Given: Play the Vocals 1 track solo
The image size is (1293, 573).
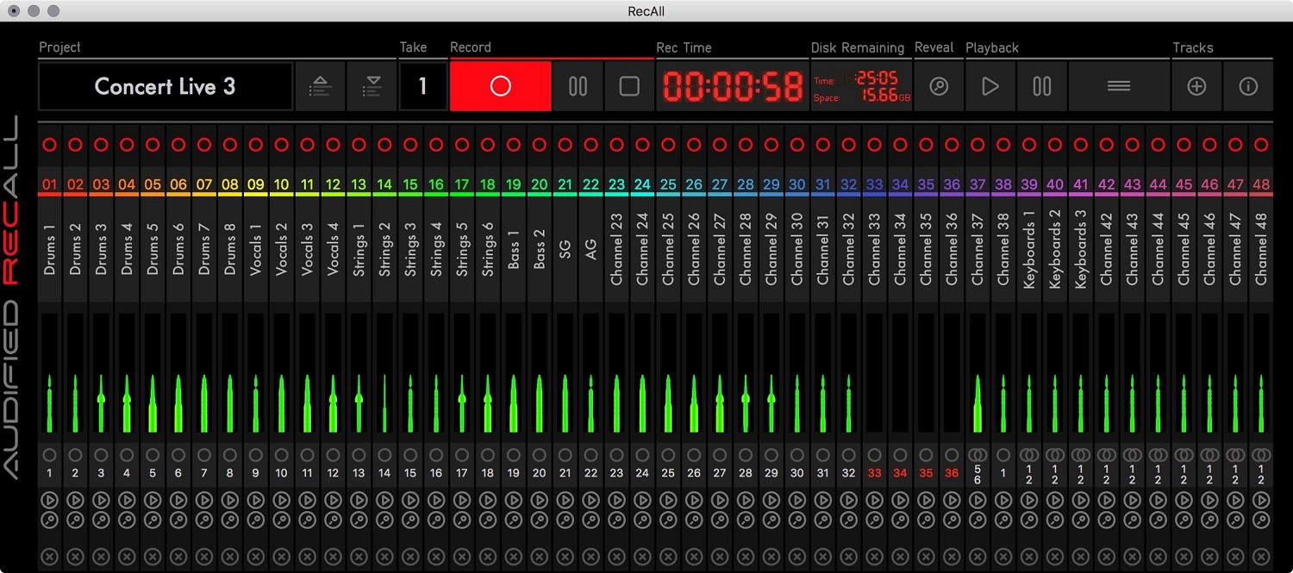Looking at the screenshot, I should 256,500.
